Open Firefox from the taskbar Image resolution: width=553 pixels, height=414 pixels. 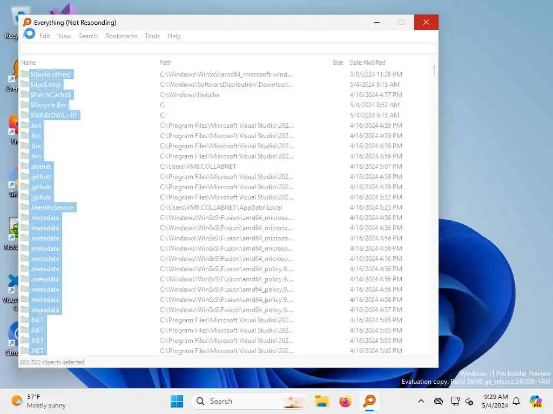point(345,401)
